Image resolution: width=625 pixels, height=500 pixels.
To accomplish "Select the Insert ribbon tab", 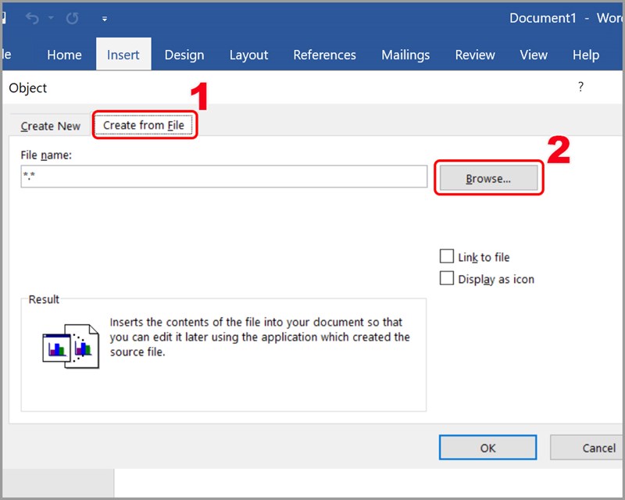I will tap(123, 55).
